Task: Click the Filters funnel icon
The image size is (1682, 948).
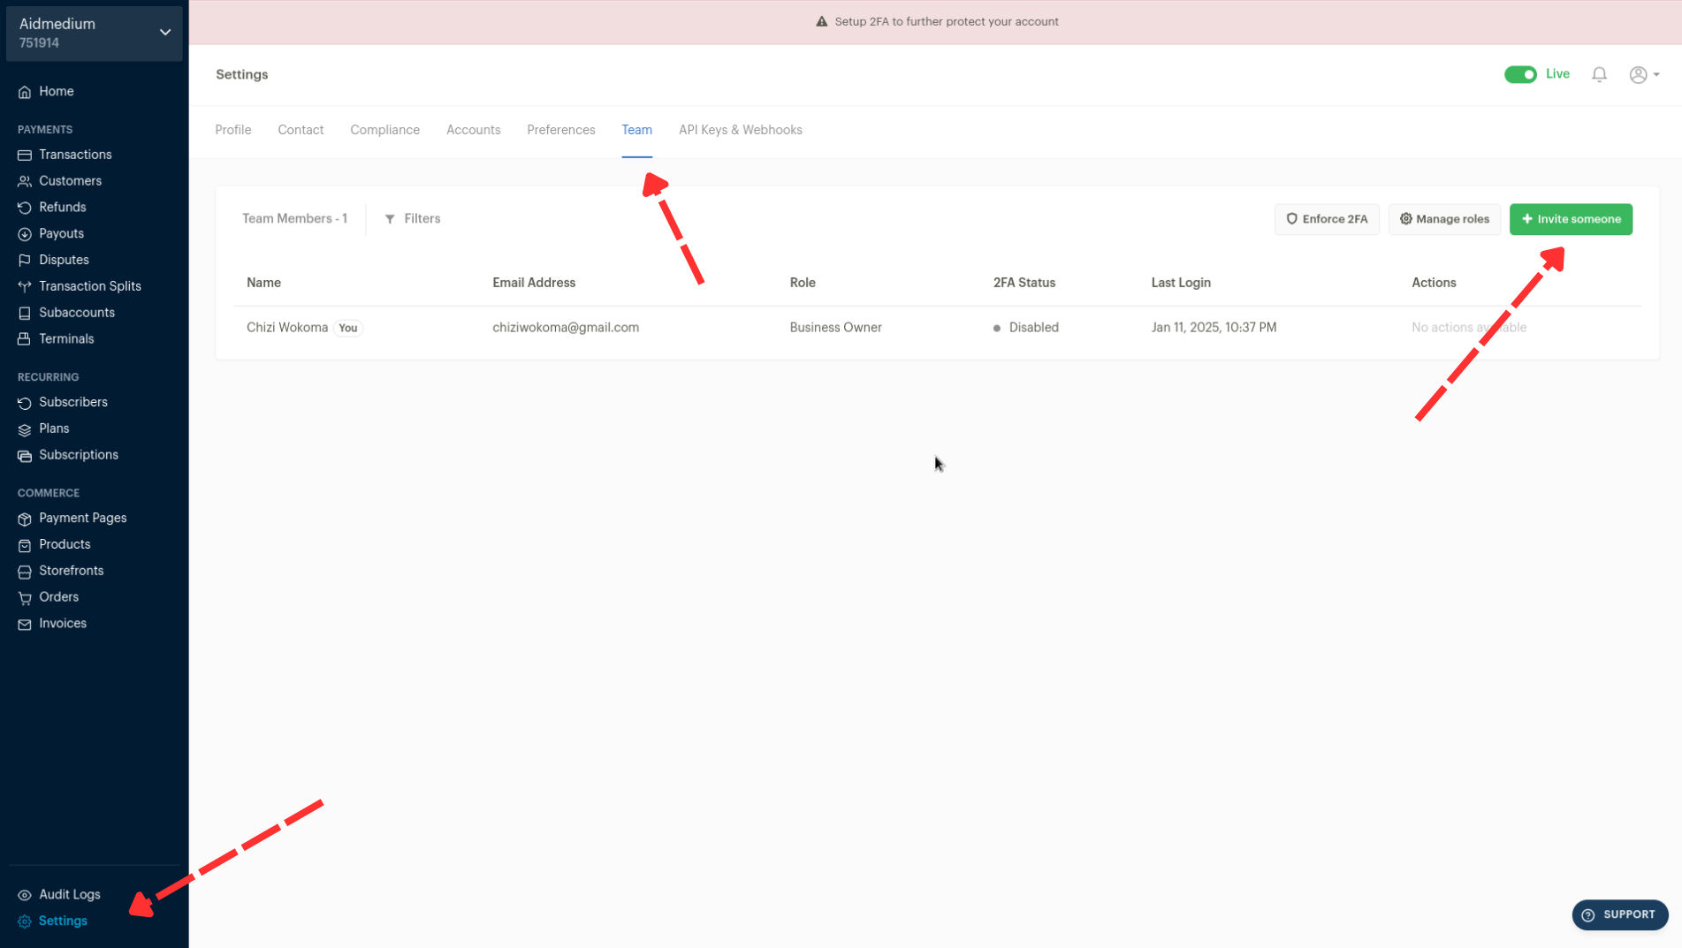Action: click(x=390, y=219)
